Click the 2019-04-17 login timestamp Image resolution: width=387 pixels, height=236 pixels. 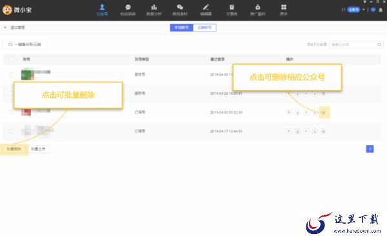coord(226,131)
